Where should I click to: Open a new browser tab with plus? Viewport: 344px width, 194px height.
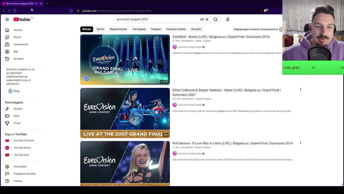point(48,4)
